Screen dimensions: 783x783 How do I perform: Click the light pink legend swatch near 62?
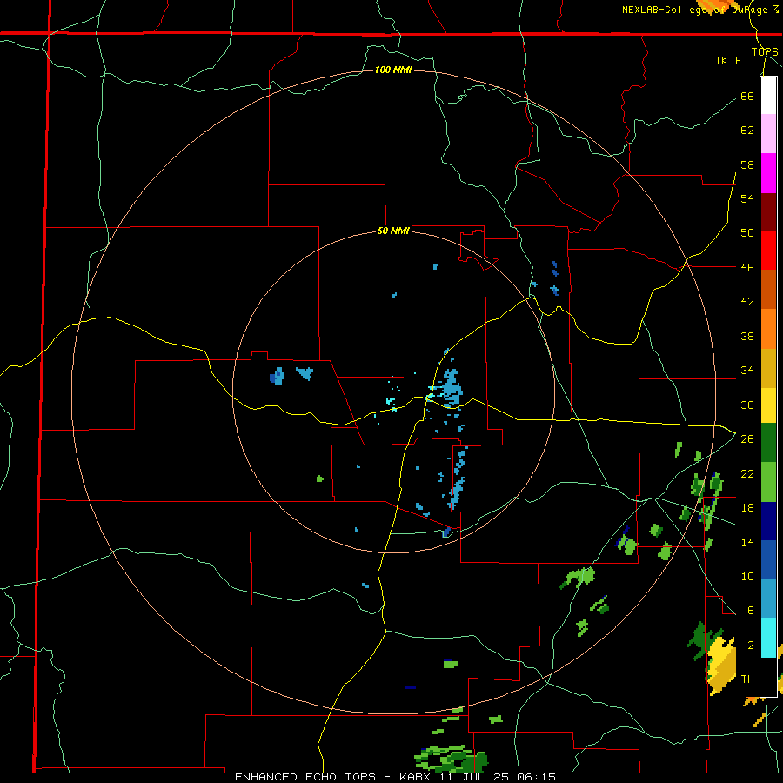click(768, 134)
